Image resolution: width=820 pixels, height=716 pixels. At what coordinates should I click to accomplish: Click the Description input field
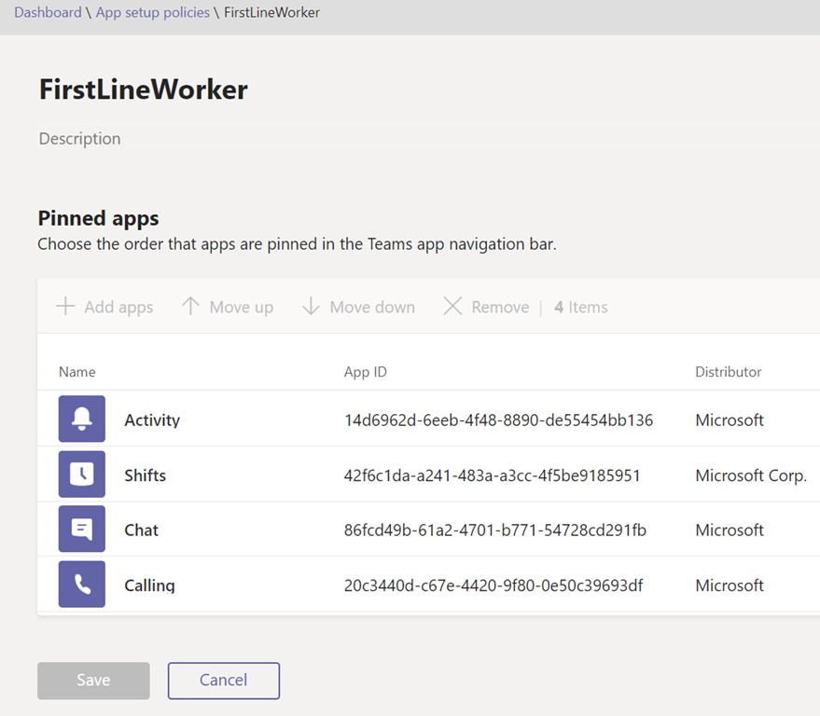80,139
